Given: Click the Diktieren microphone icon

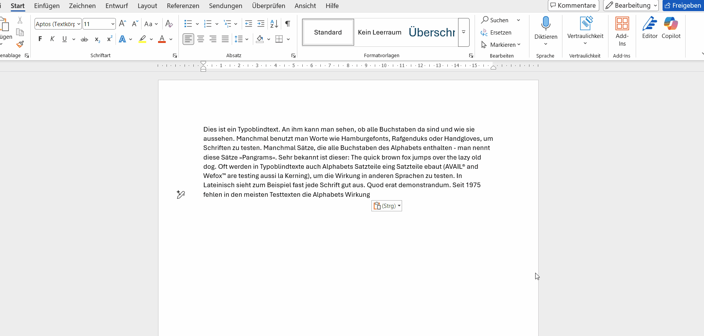Looking at the screenshot, I should click(x=546, y=24).
